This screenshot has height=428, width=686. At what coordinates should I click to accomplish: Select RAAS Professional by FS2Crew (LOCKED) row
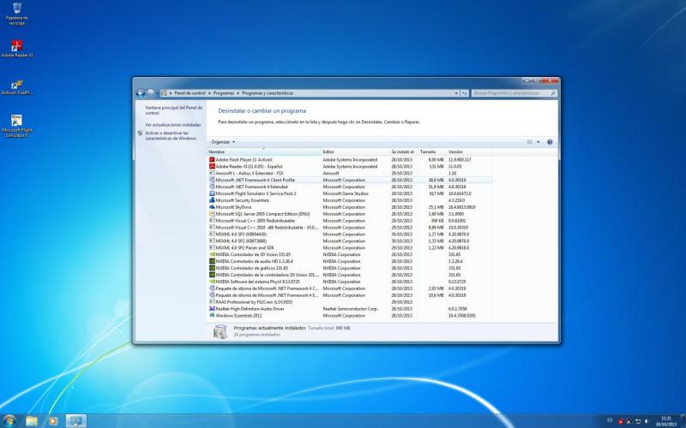[x=350, y=302]
